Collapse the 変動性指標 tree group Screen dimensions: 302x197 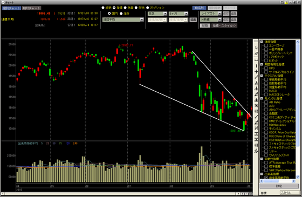pos(262,159)
